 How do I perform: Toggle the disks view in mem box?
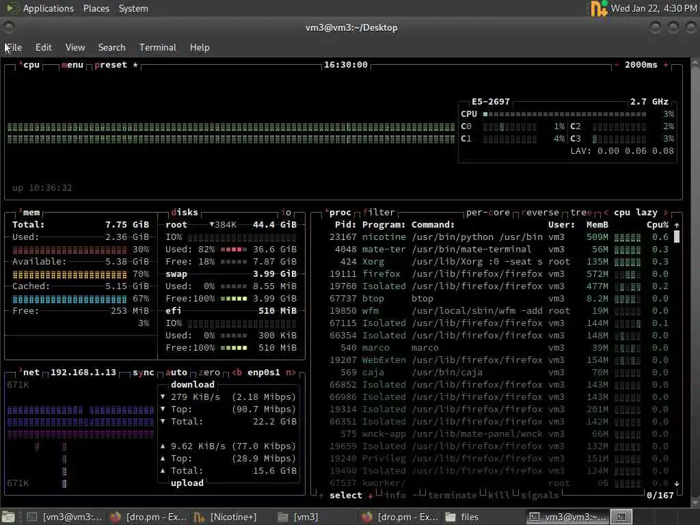[x=185, y=212]
